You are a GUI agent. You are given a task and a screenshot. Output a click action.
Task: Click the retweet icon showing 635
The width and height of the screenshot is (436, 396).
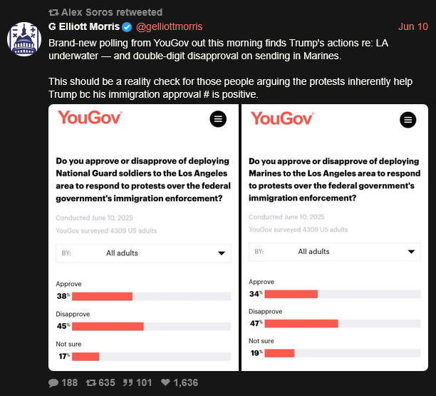point(91,383)
